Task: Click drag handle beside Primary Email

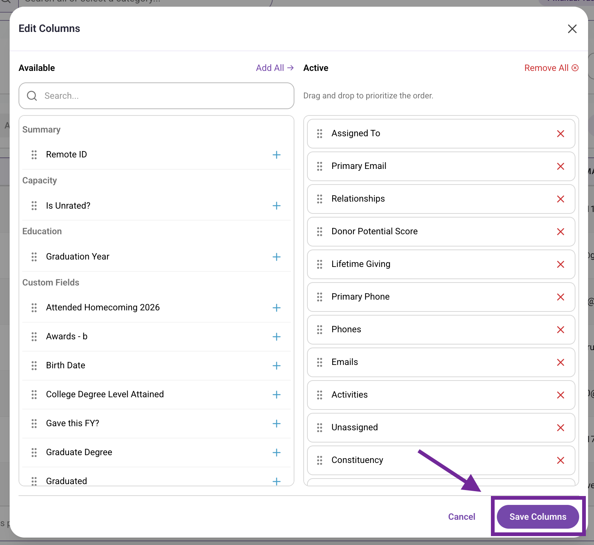Action: (320, 166)
